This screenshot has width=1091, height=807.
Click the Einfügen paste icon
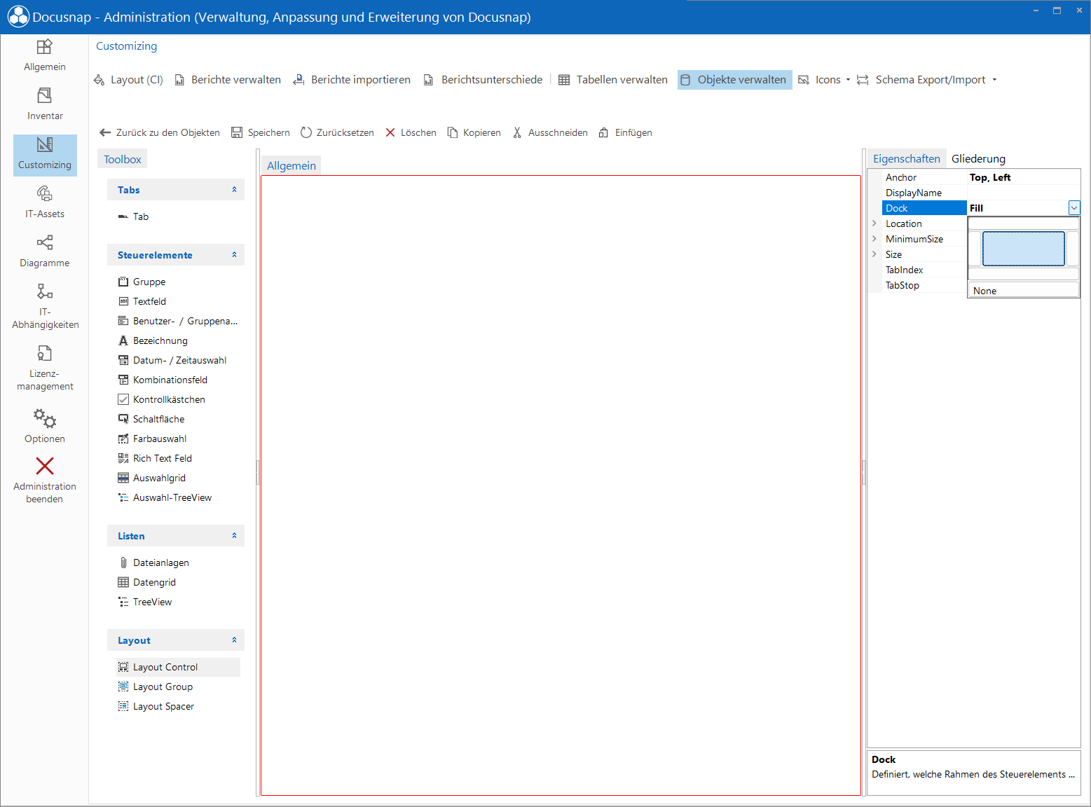pos(604,132)
